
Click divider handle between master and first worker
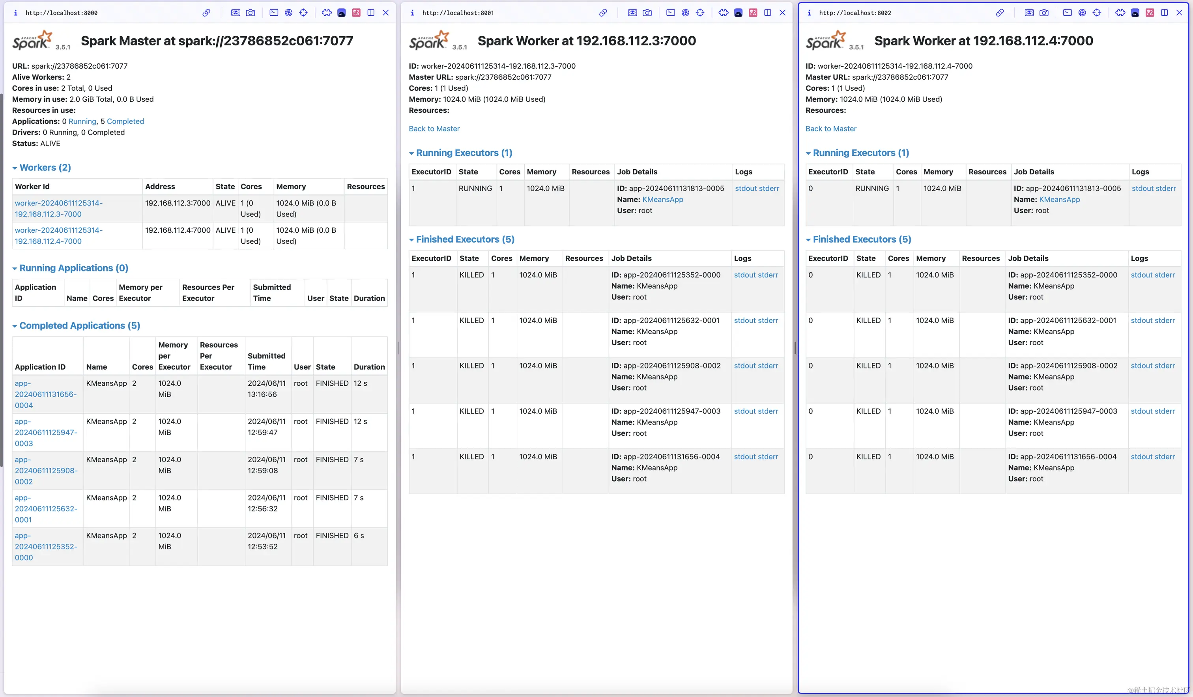tap(398, 349)
